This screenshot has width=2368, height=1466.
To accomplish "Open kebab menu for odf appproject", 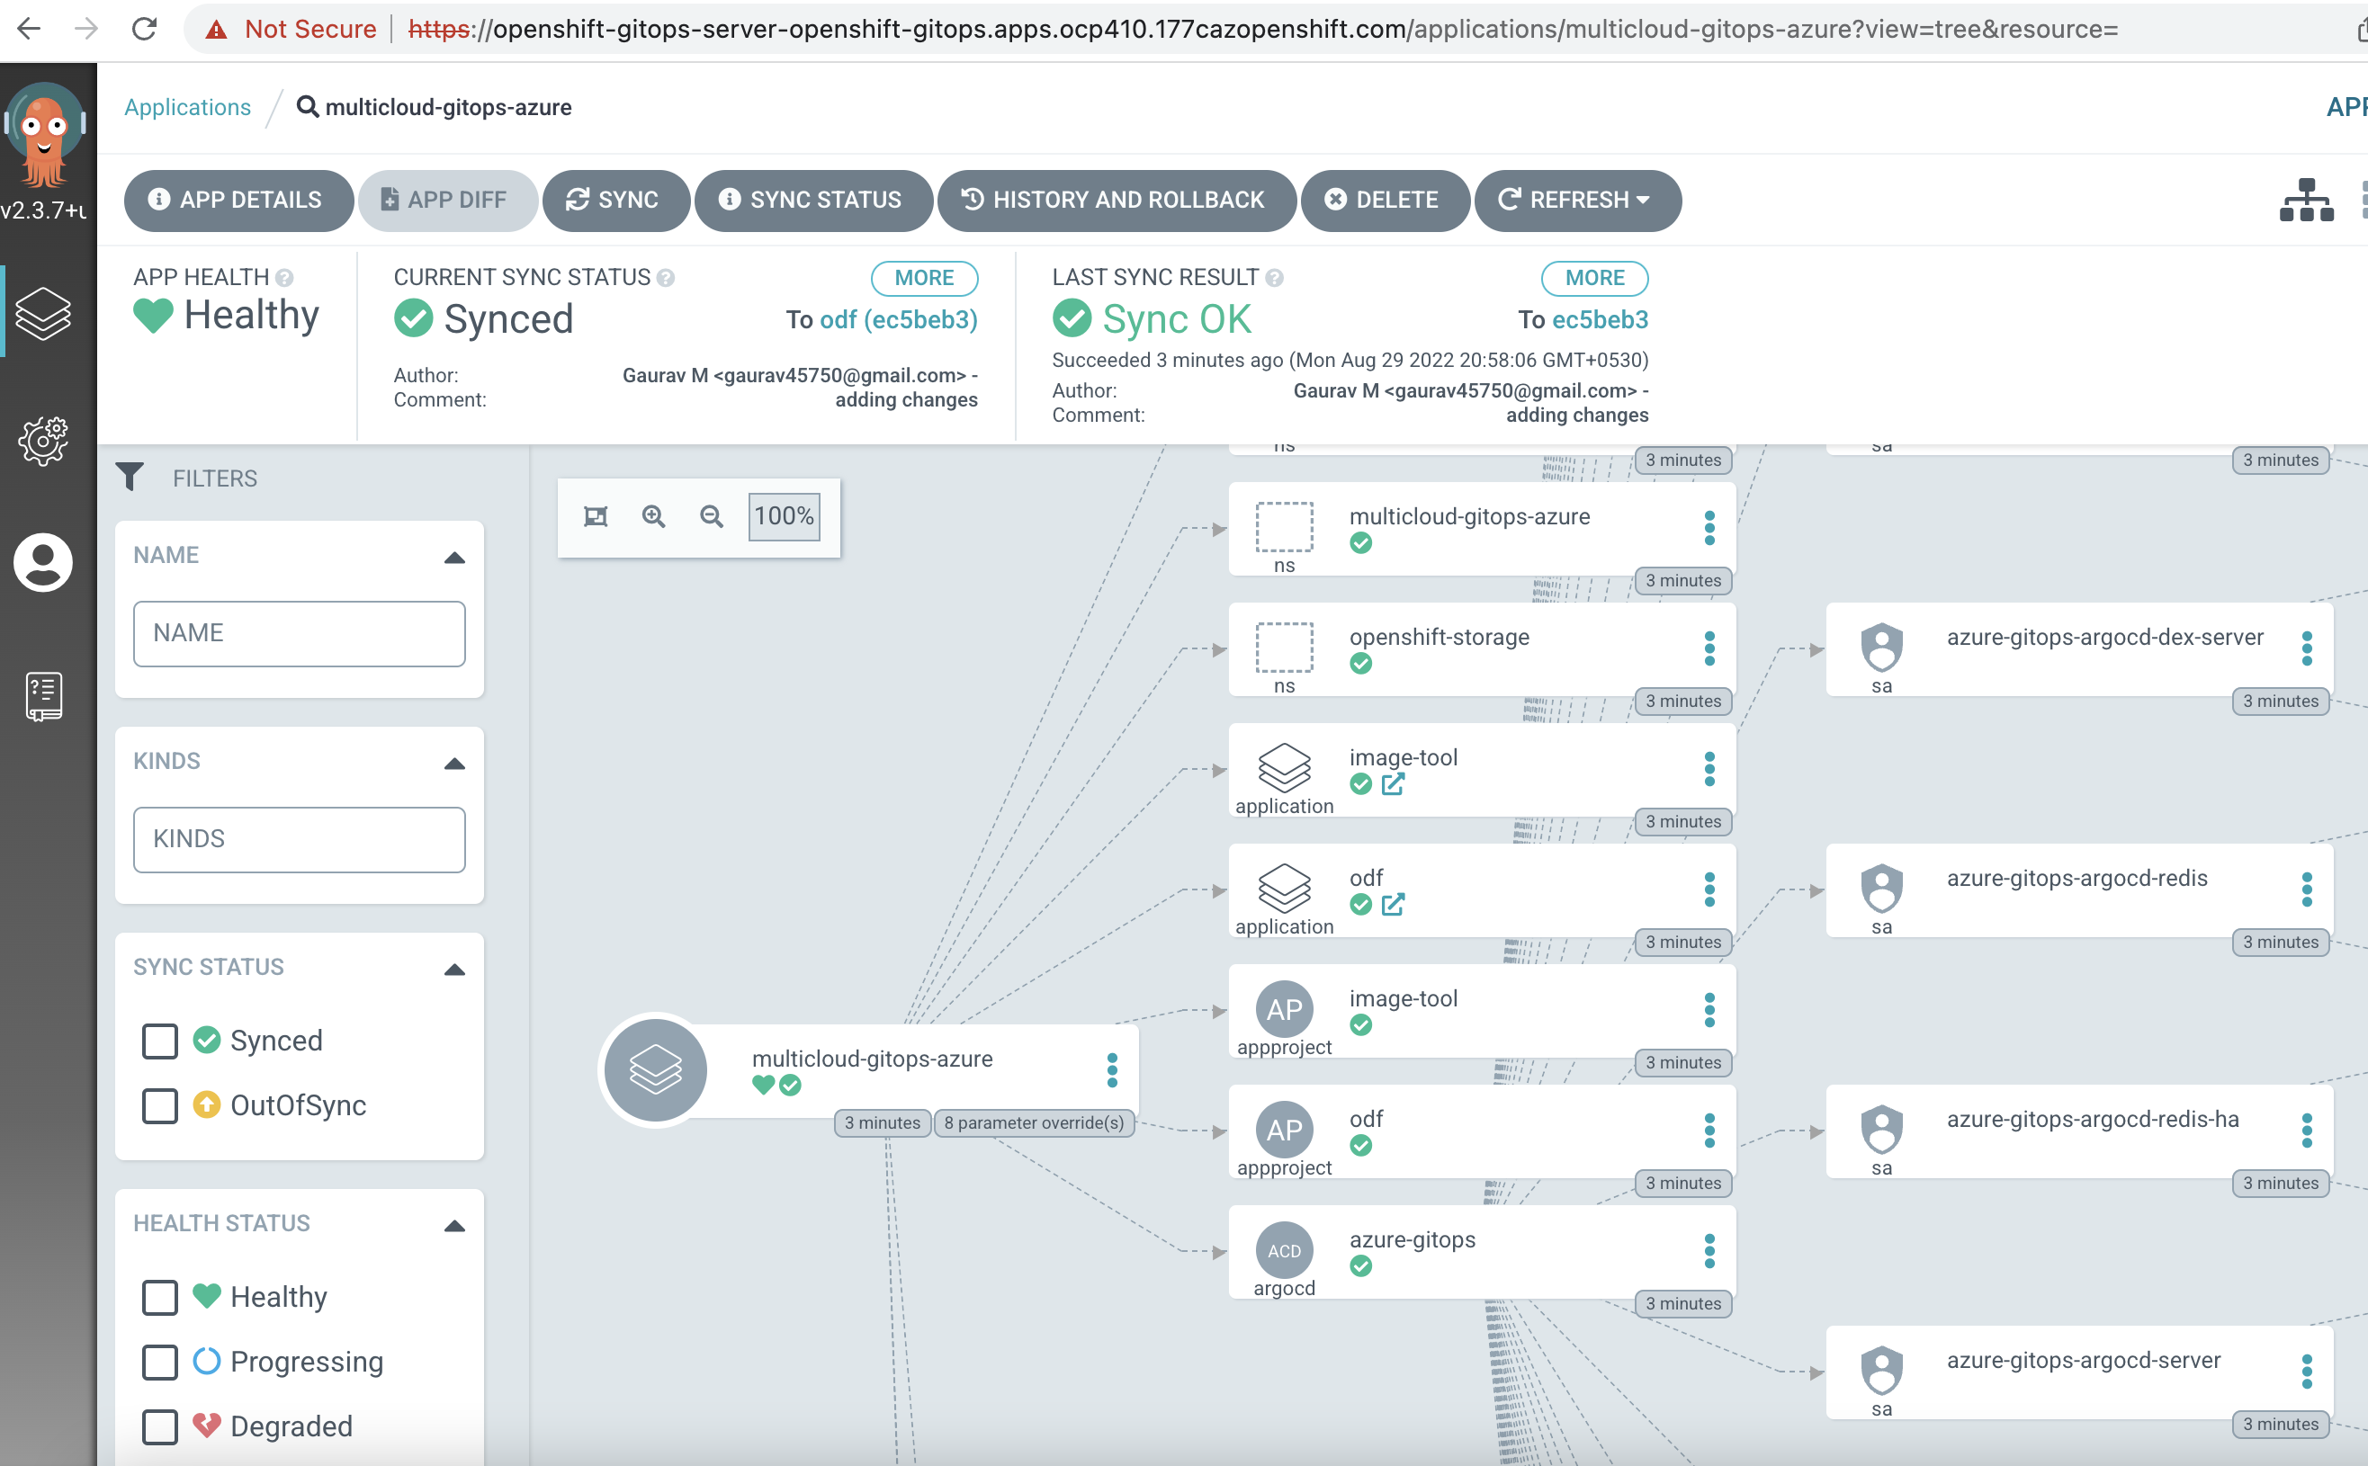I will (x=1709, y=1131).
